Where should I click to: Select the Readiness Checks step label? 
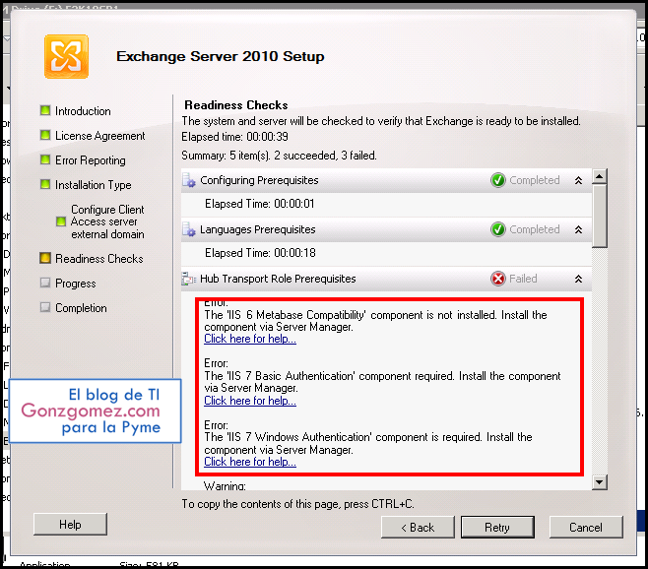click(x=99, y=259)
